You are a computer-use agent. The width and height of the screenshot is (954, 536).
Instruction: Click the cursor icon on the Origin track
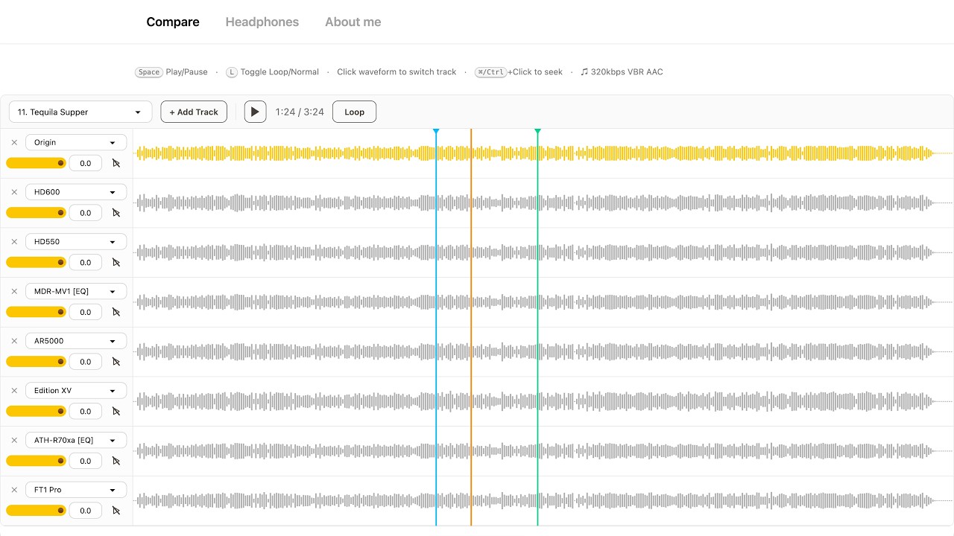(x=116, y=163)
